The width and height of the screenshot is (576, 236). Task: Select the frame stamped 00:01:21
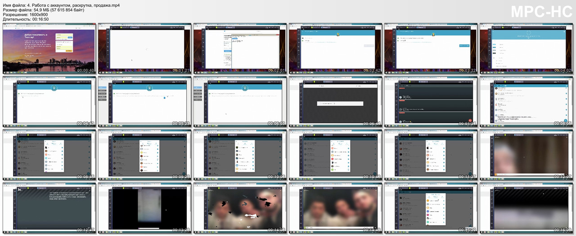144,49
